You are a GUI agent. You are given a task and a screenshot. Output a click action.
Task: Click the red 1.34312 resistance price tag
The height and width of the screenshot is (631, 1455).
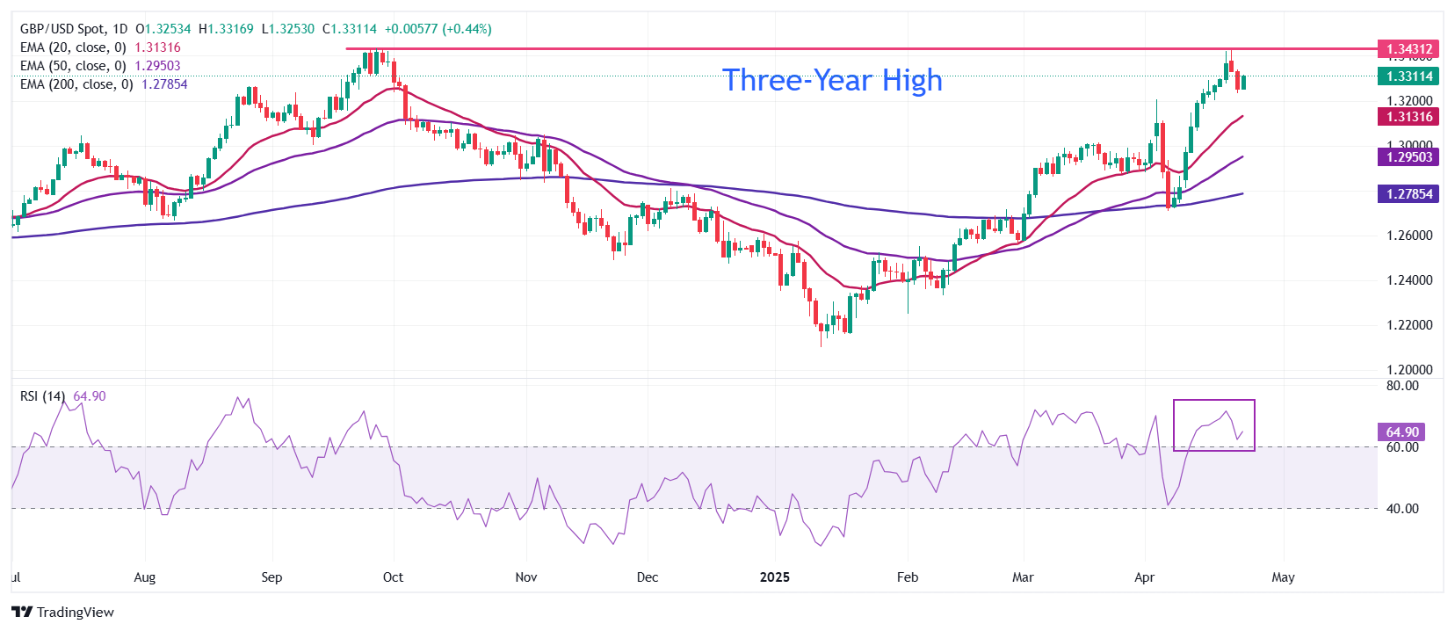click(1408, 49)
